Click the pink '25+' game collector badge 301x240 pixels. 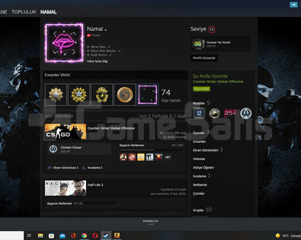[230, 113]
